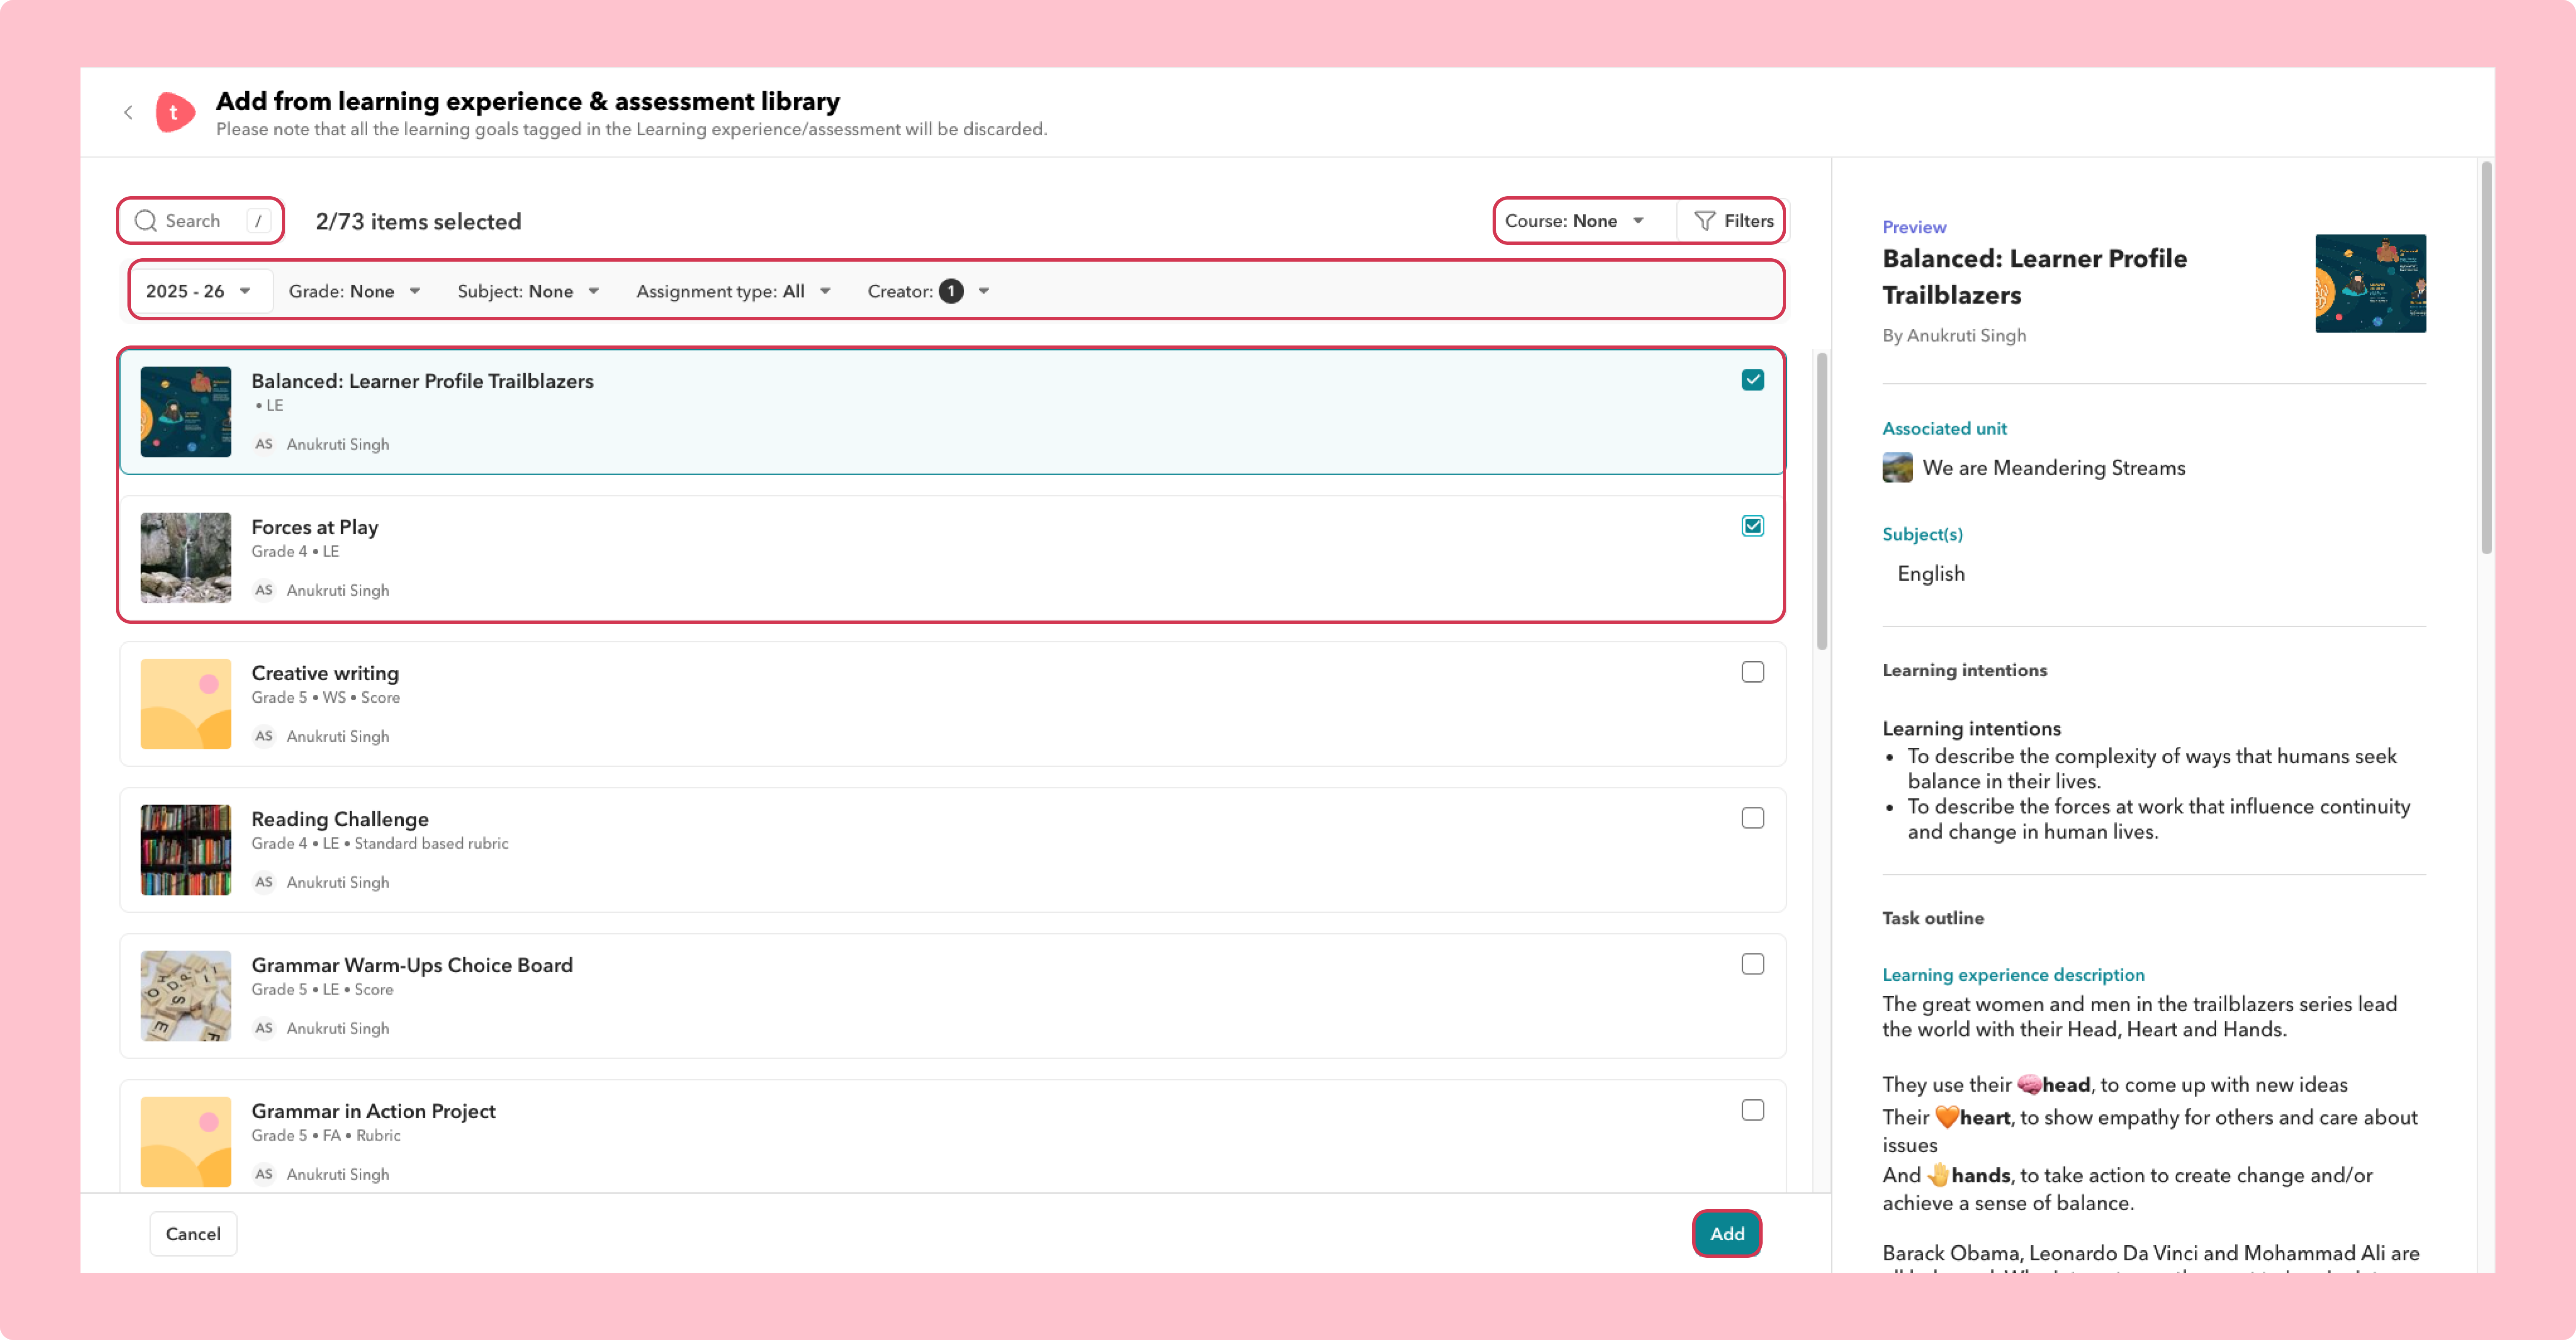This screenshot has height=1340, width=2576.
Task: Click the AS avatar on Reading Challenge
Action: point(264,882)
